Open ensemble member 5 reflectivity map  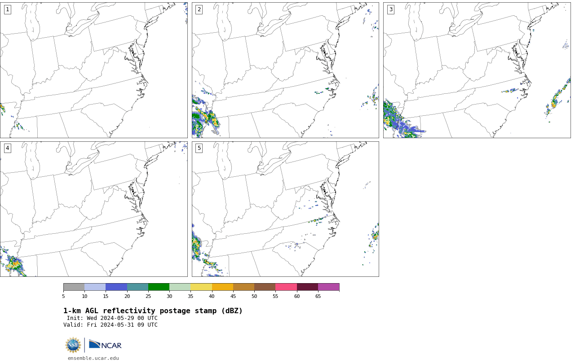coord(285,209)
